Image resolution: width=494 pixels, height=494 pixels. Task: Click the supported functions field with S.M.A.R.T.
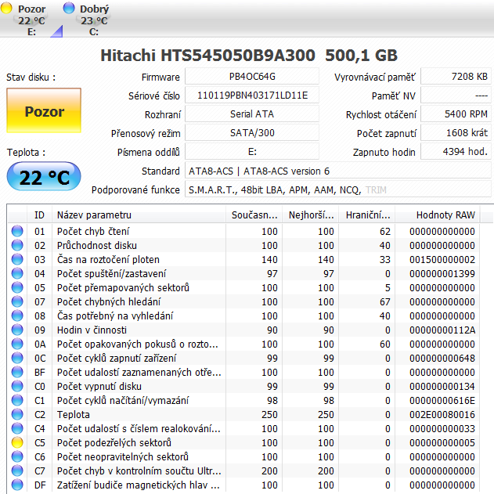point(338,190)
